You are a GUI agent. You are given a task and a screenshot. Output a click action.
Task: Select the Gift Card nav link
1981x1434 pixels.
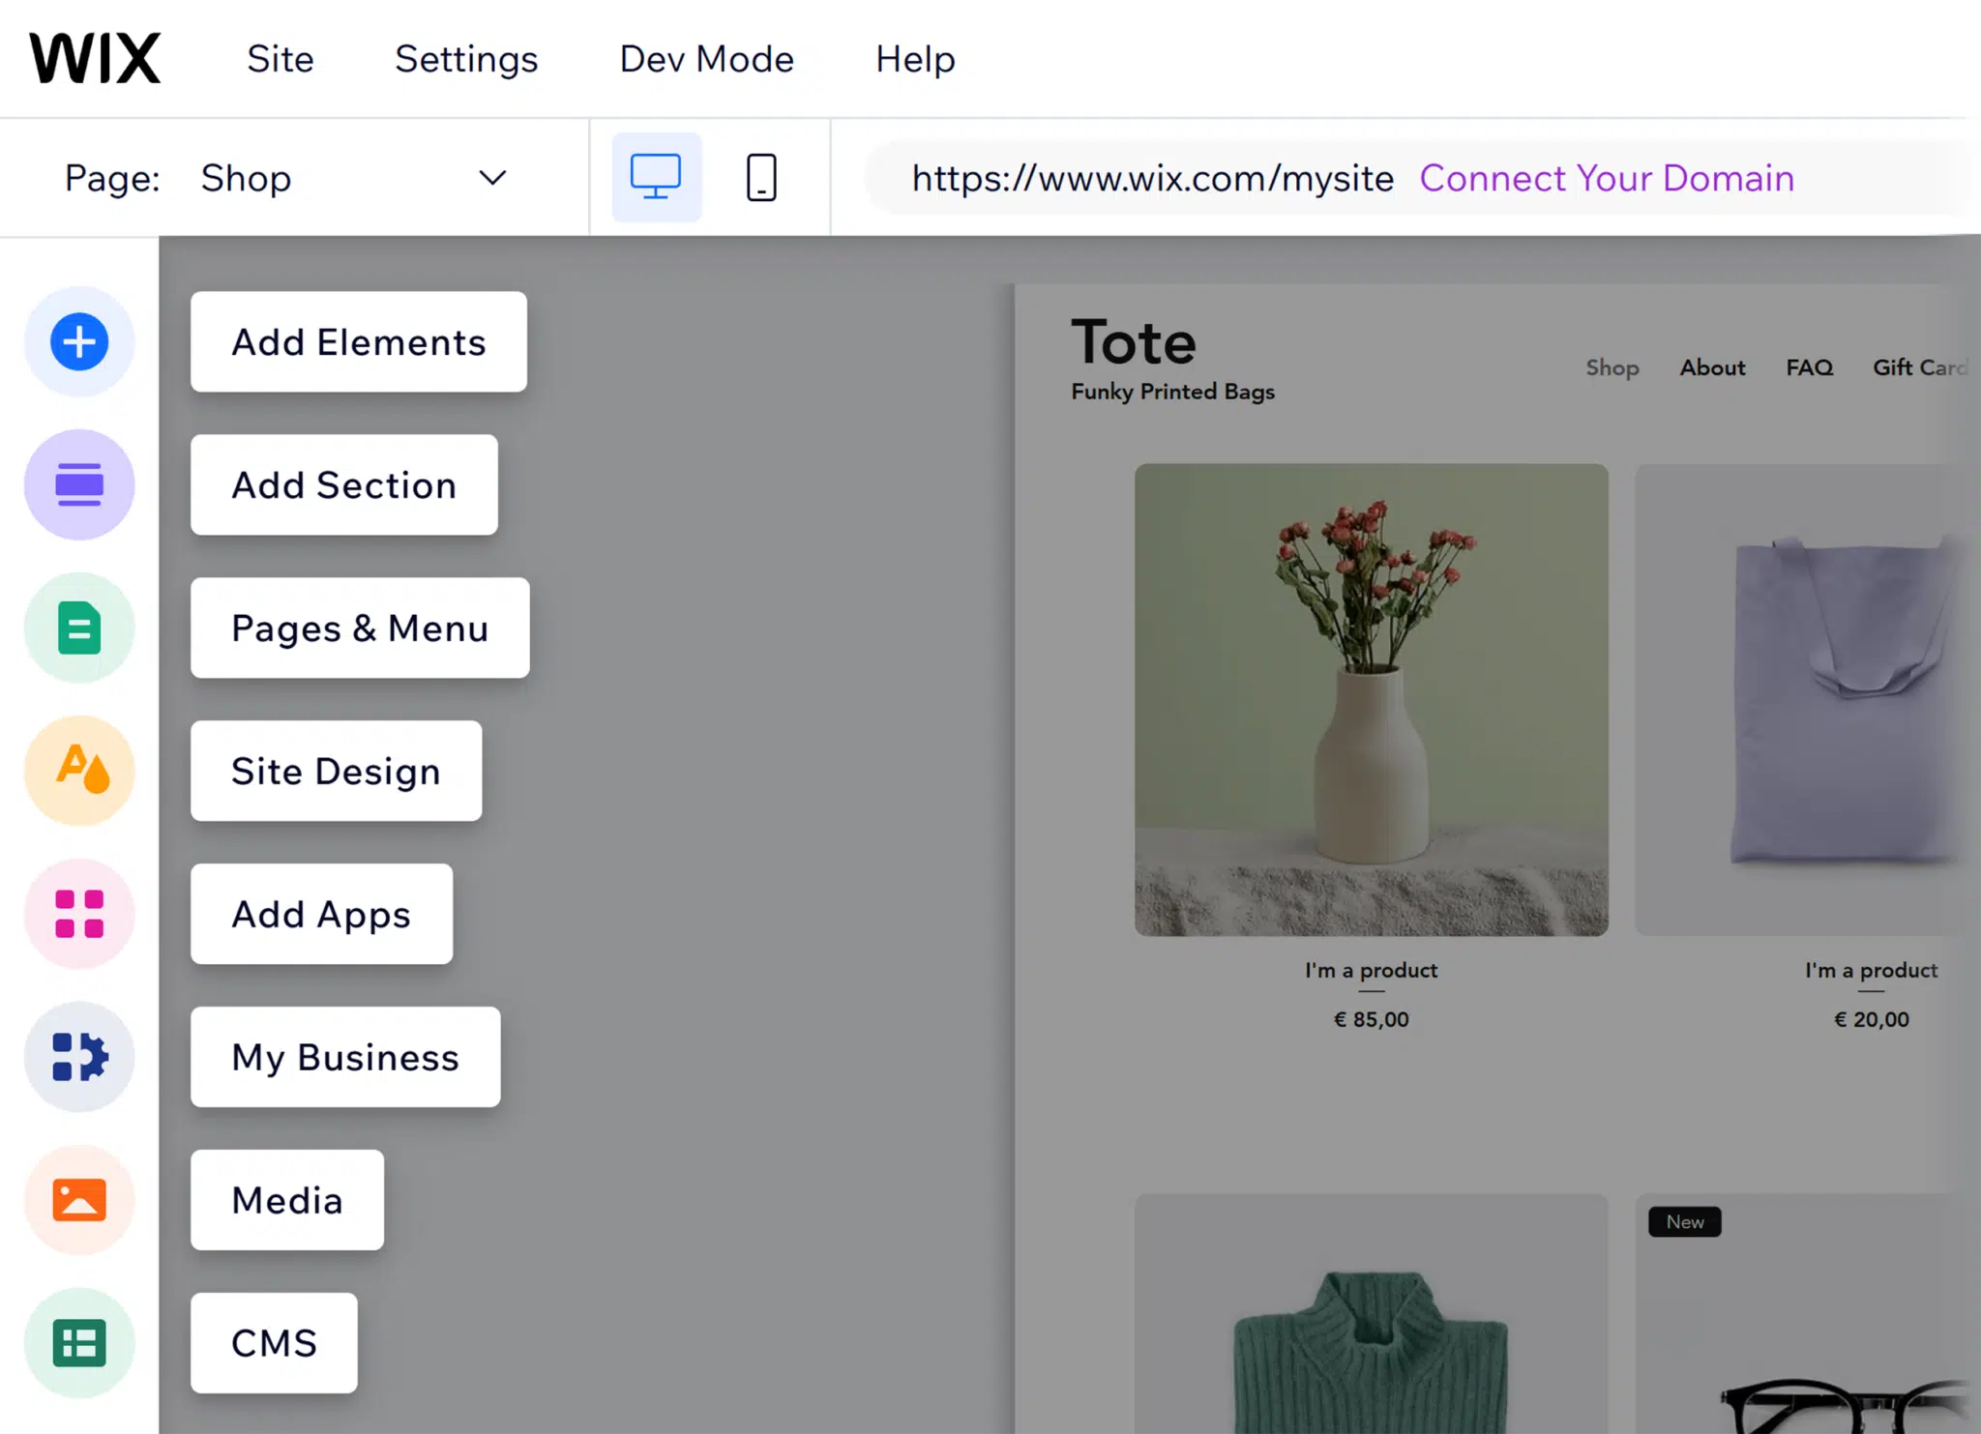(x=1921, y=367)
